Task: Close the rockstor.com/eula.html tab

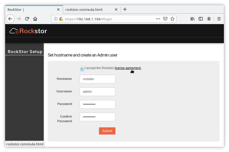Action: (x=116, y=9)
